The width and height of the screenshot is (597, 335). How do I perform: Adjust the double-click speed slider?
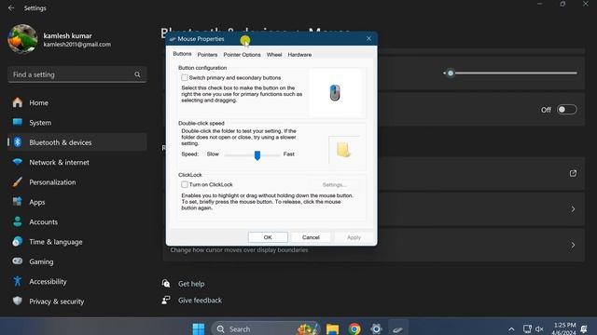pos(257,155)
